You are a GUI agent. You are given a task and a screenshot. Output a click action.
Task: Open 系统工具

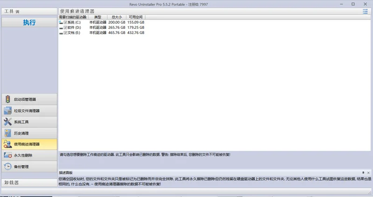point(29,122)
